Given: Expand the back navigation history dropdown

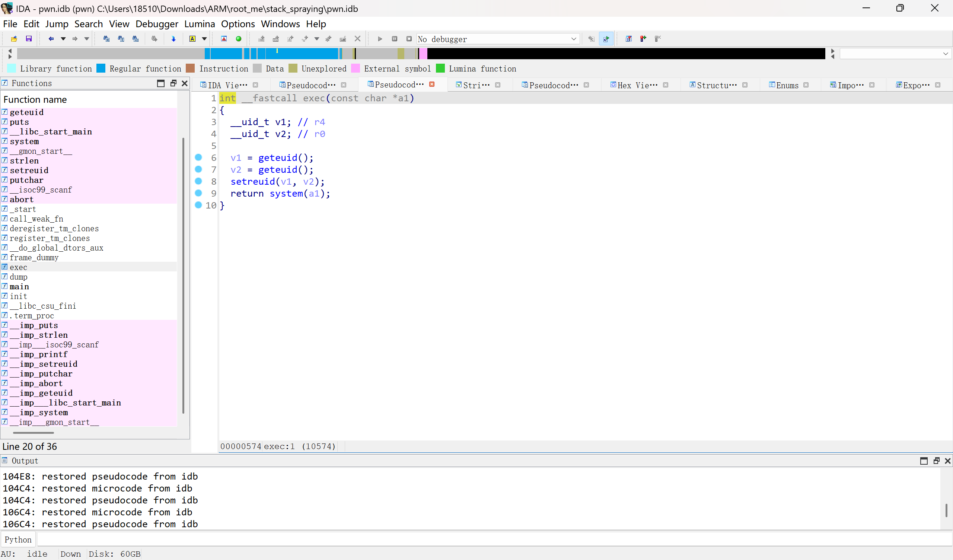Looking at the screenshot, I should coord(63,39).
